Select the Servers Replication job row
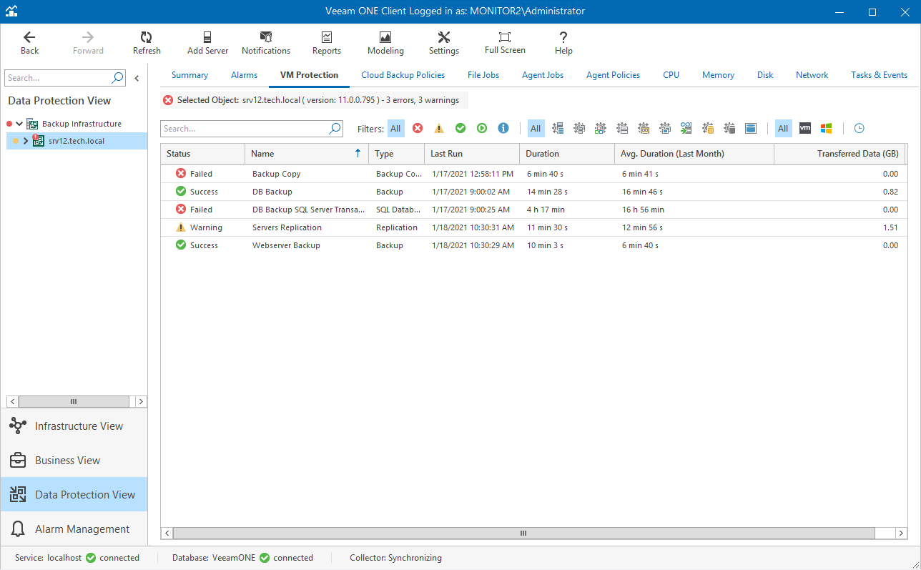921x570 pixels. click(533, 227)
